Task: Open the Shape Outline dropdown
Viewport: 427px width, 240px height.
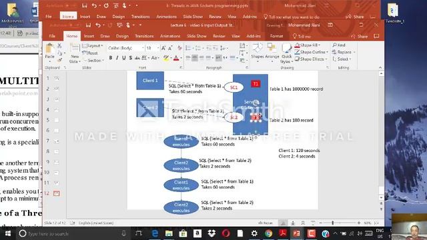Action: [x=312, y=52]
